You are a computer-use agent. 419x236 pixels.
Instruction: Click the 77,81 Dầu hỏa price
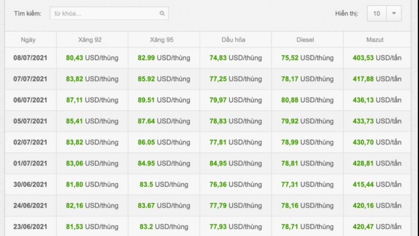tap(218, 142)
